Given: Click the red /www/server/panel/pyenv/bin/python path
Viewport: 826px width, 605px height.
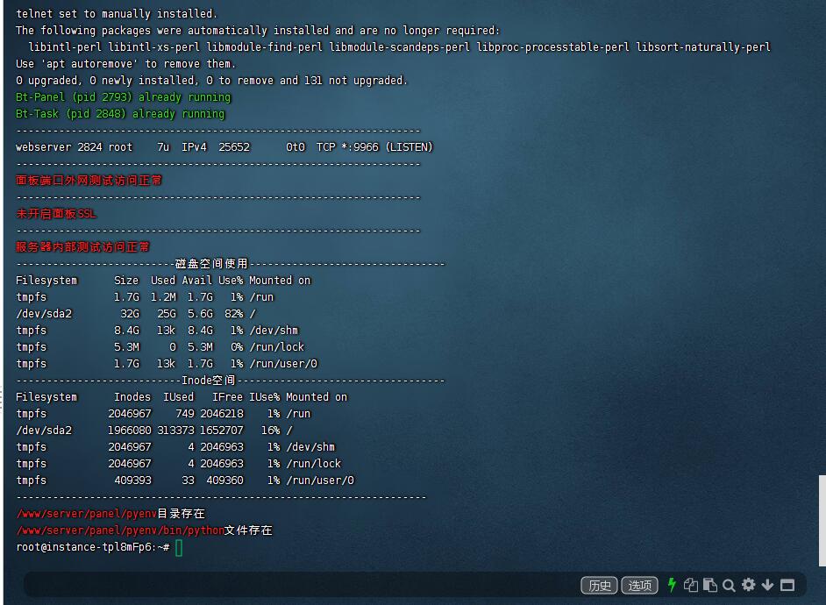Looking at the screenshot, I should 120,530.
